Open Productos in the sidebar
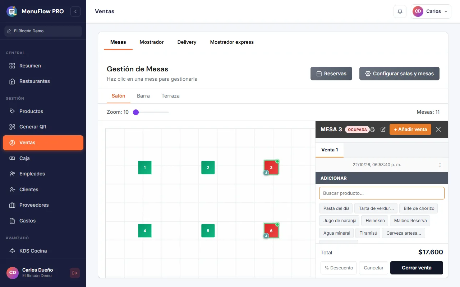460x287 pixels. click(43, 111)
